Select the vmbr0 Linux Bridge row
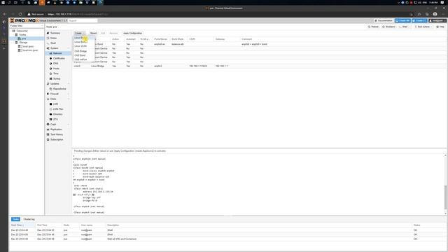 coord(258,66)
